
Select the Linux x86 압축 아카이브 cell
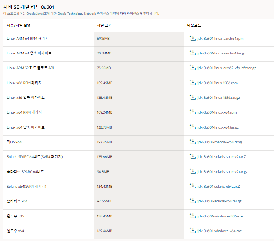(48, 98)
